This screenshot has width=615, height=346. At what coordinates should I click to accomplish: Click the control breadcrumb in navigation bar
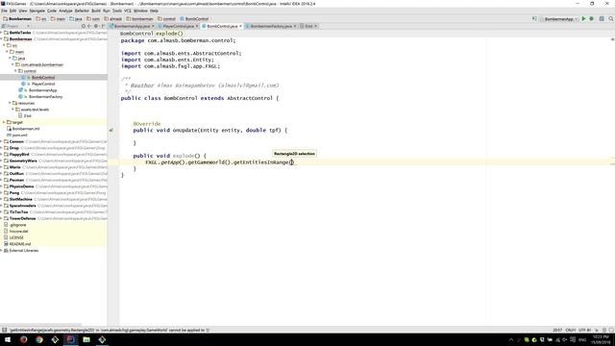tap(166, 18)
